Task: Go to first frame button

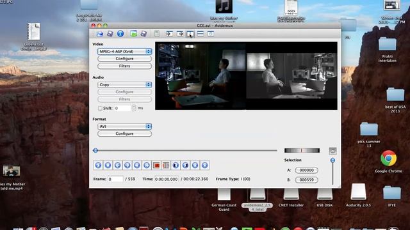Action: tap(195, 165)
